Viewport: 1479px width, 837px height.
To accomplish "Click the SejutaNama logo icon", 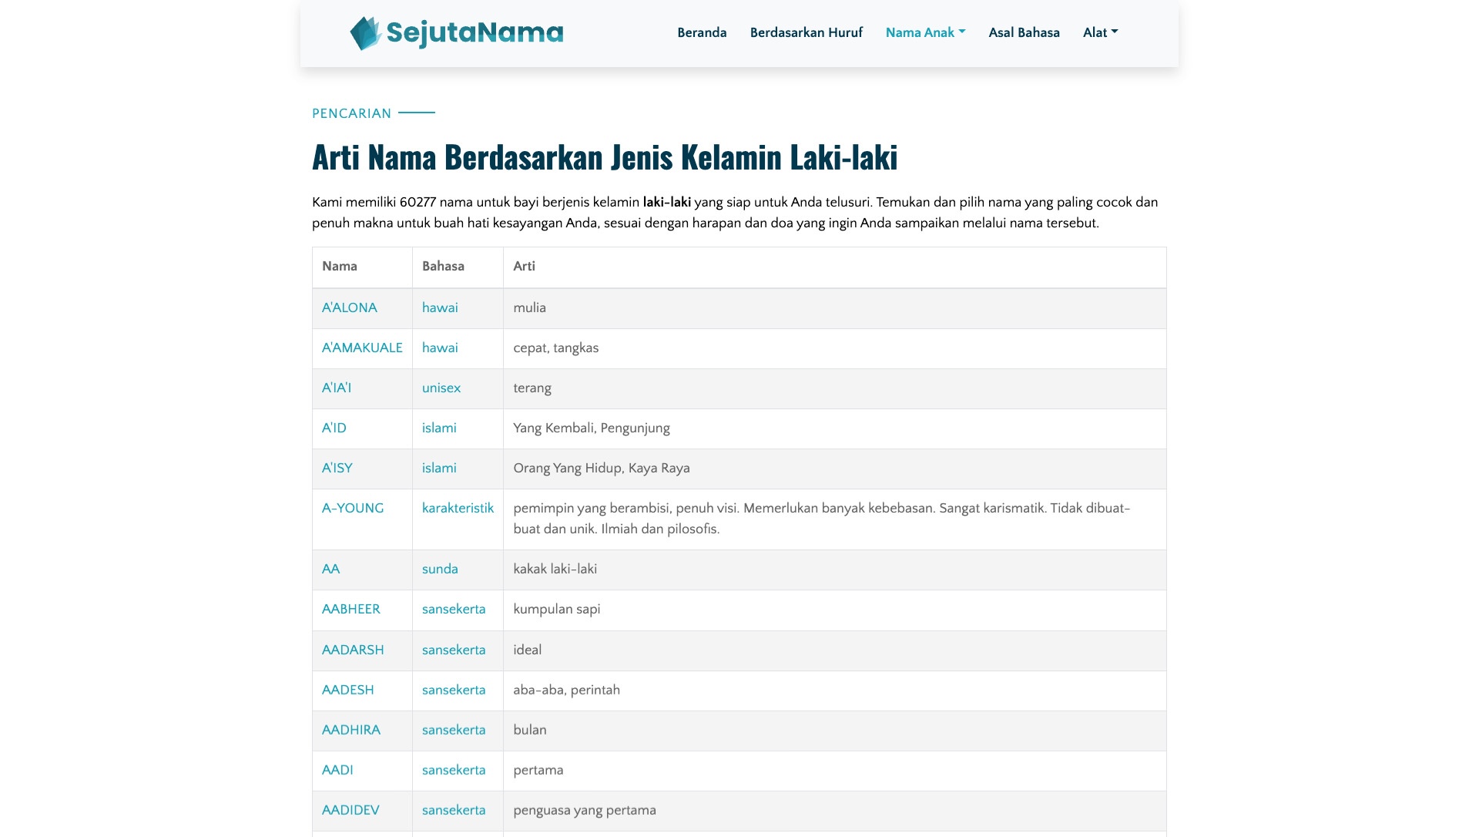I will 367,32.
